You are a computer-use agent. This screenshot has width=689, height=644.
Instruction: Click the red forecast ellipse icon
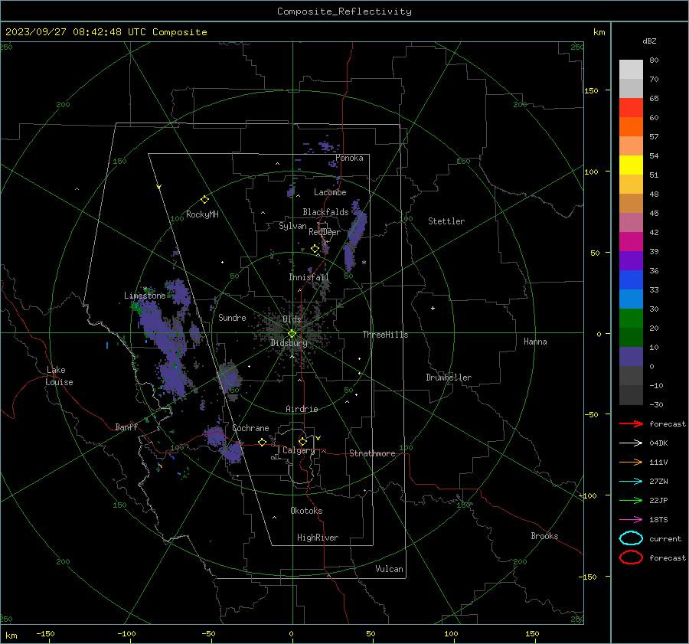click(x=631, y=557)
